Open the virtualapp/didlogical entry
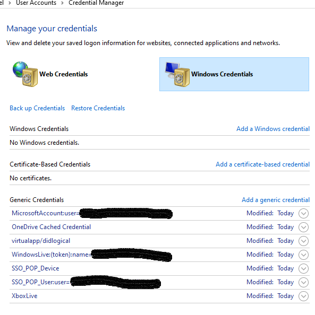This screenshot has height=315, width=315. 159,241
